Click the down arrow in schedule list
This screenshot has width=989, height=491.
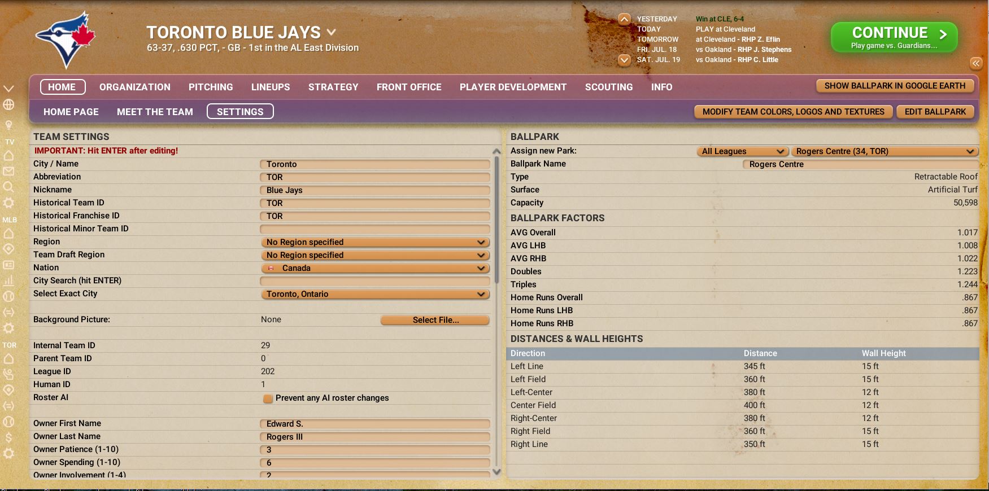click(624, 59)
